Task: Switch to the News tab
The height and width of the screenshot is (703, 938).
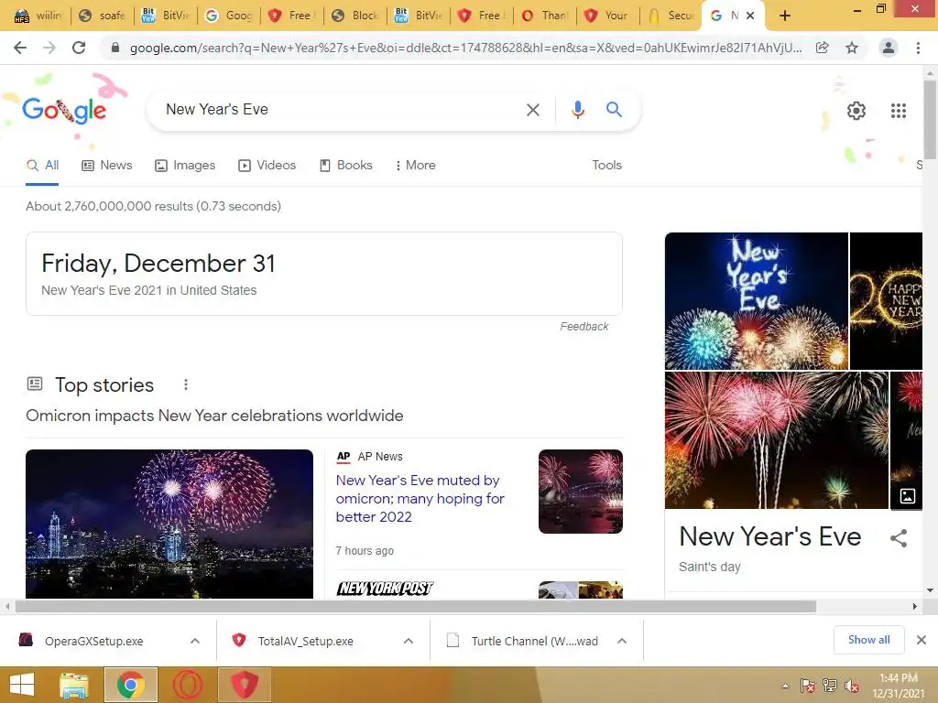Action: 107,165
